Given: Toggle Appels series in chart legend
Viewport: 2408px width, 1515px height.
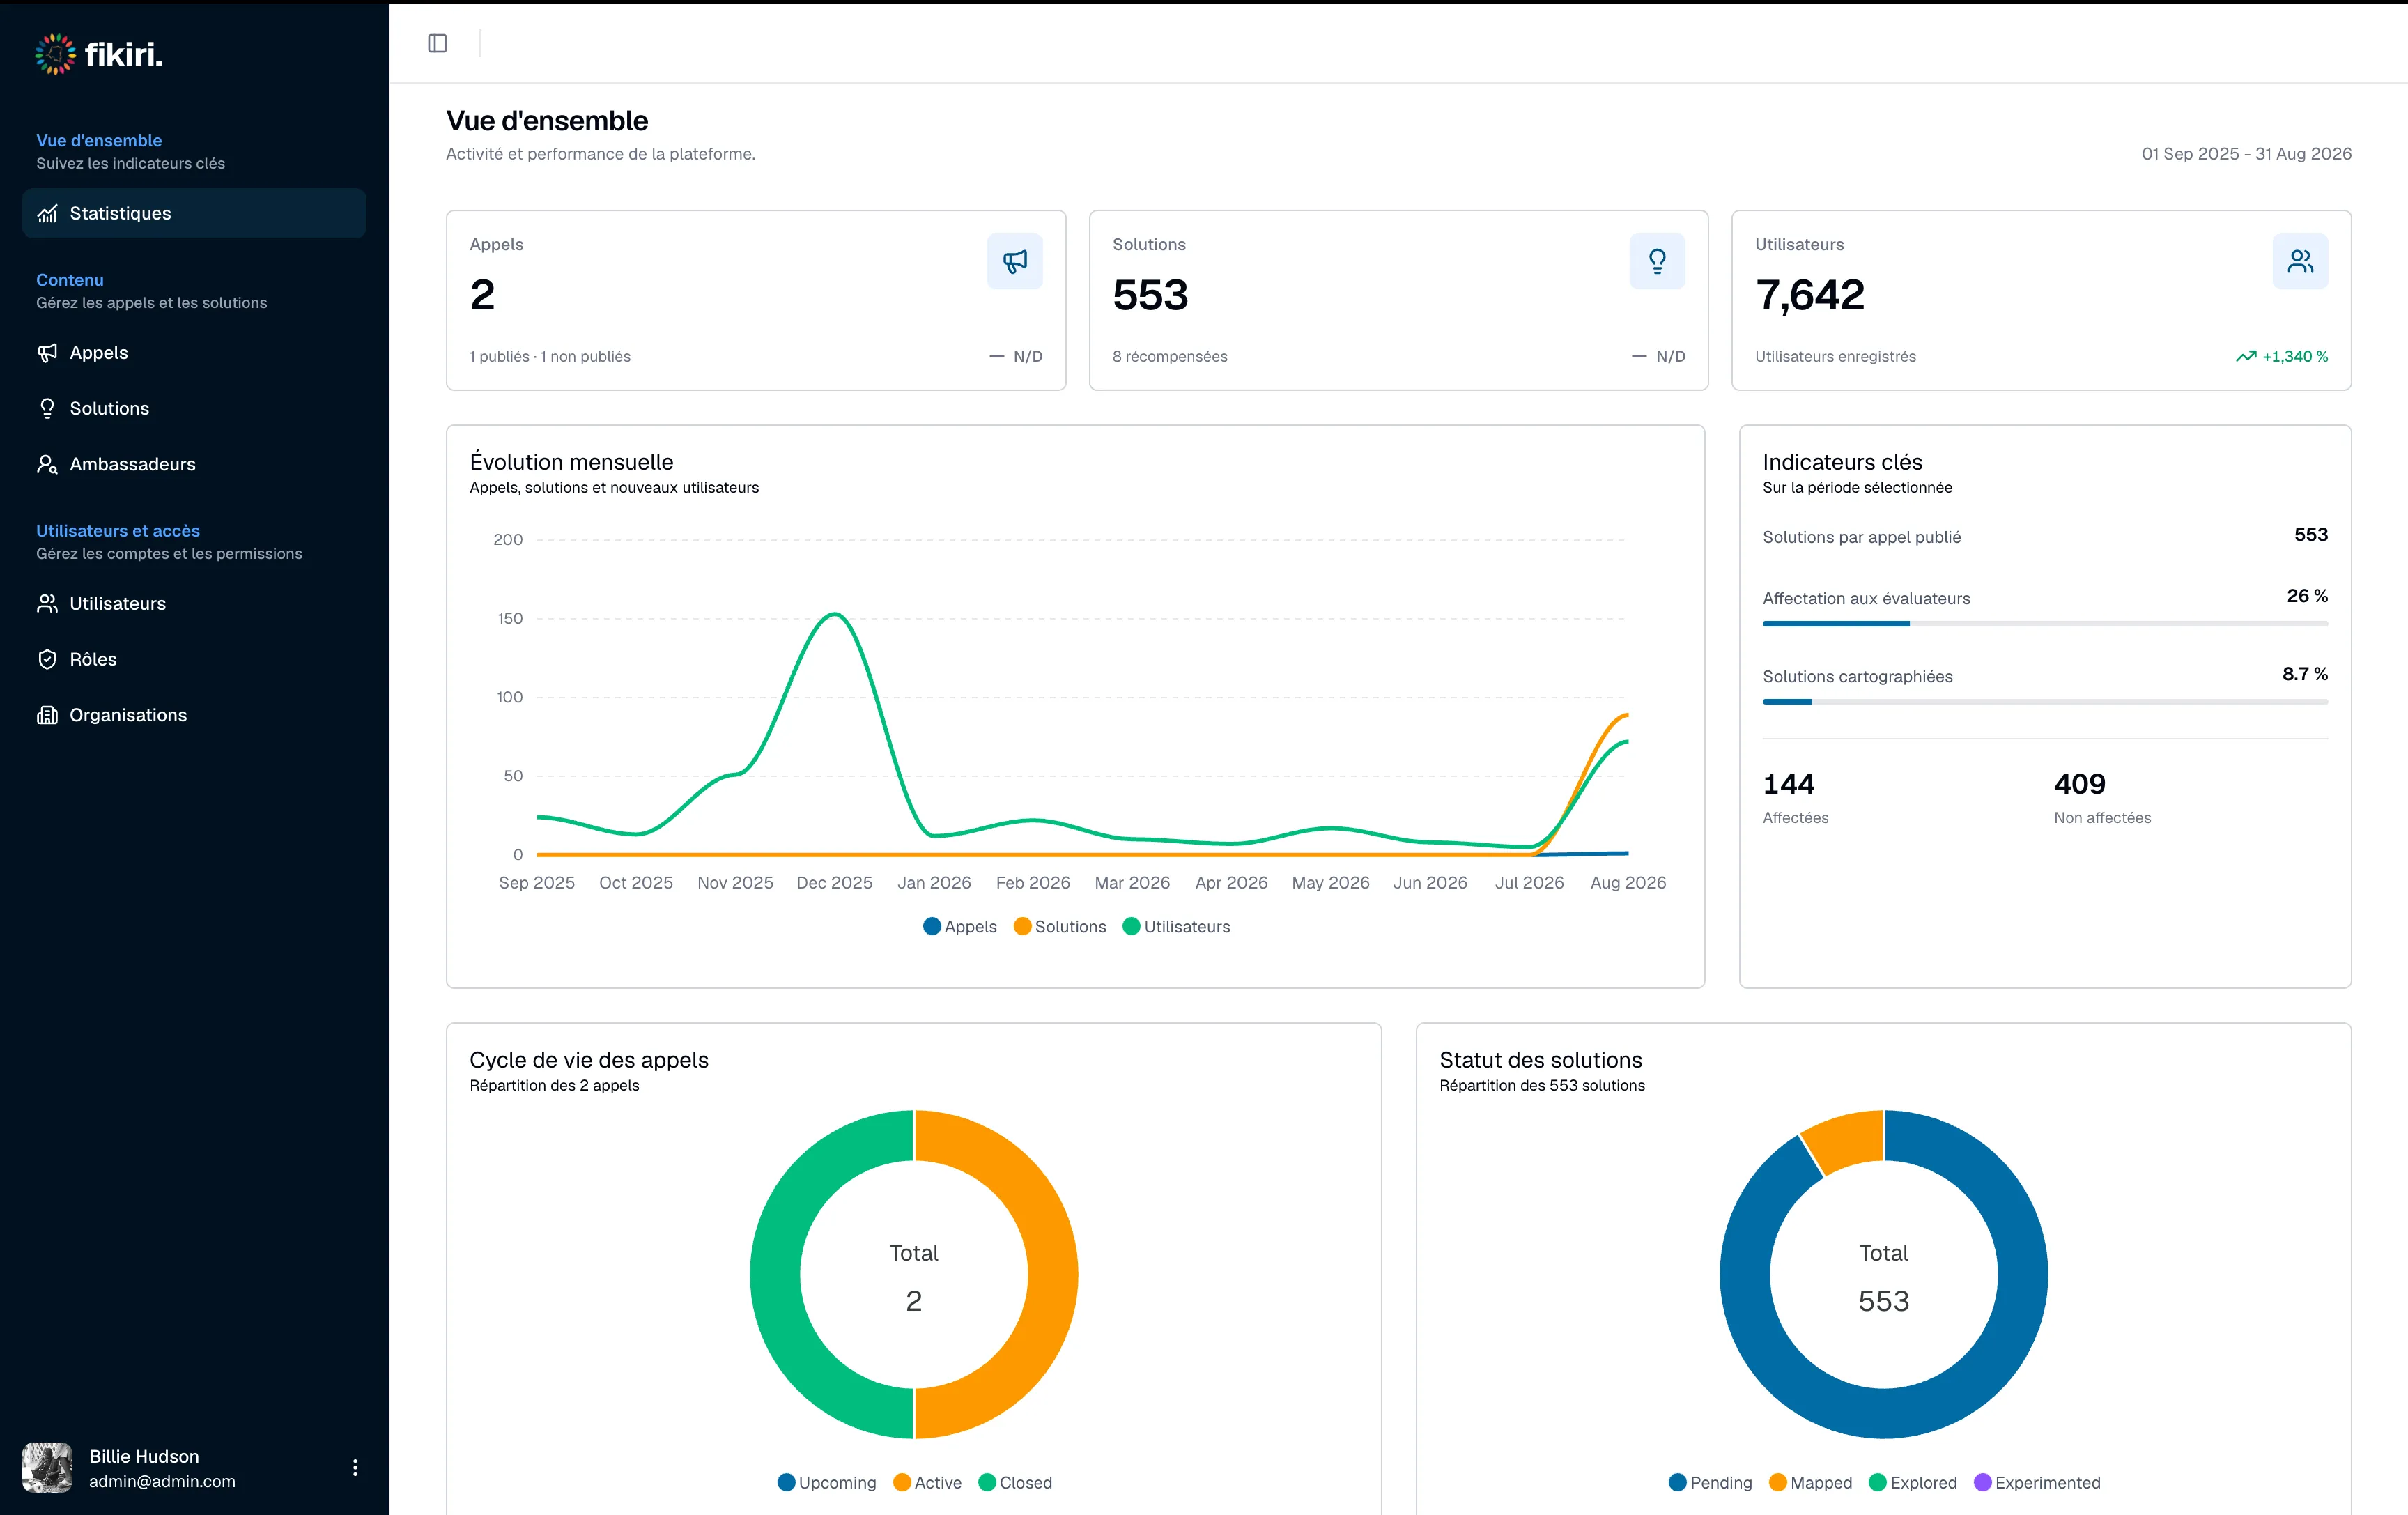Looking at the screenshot, I should click(x=960, y=926).
